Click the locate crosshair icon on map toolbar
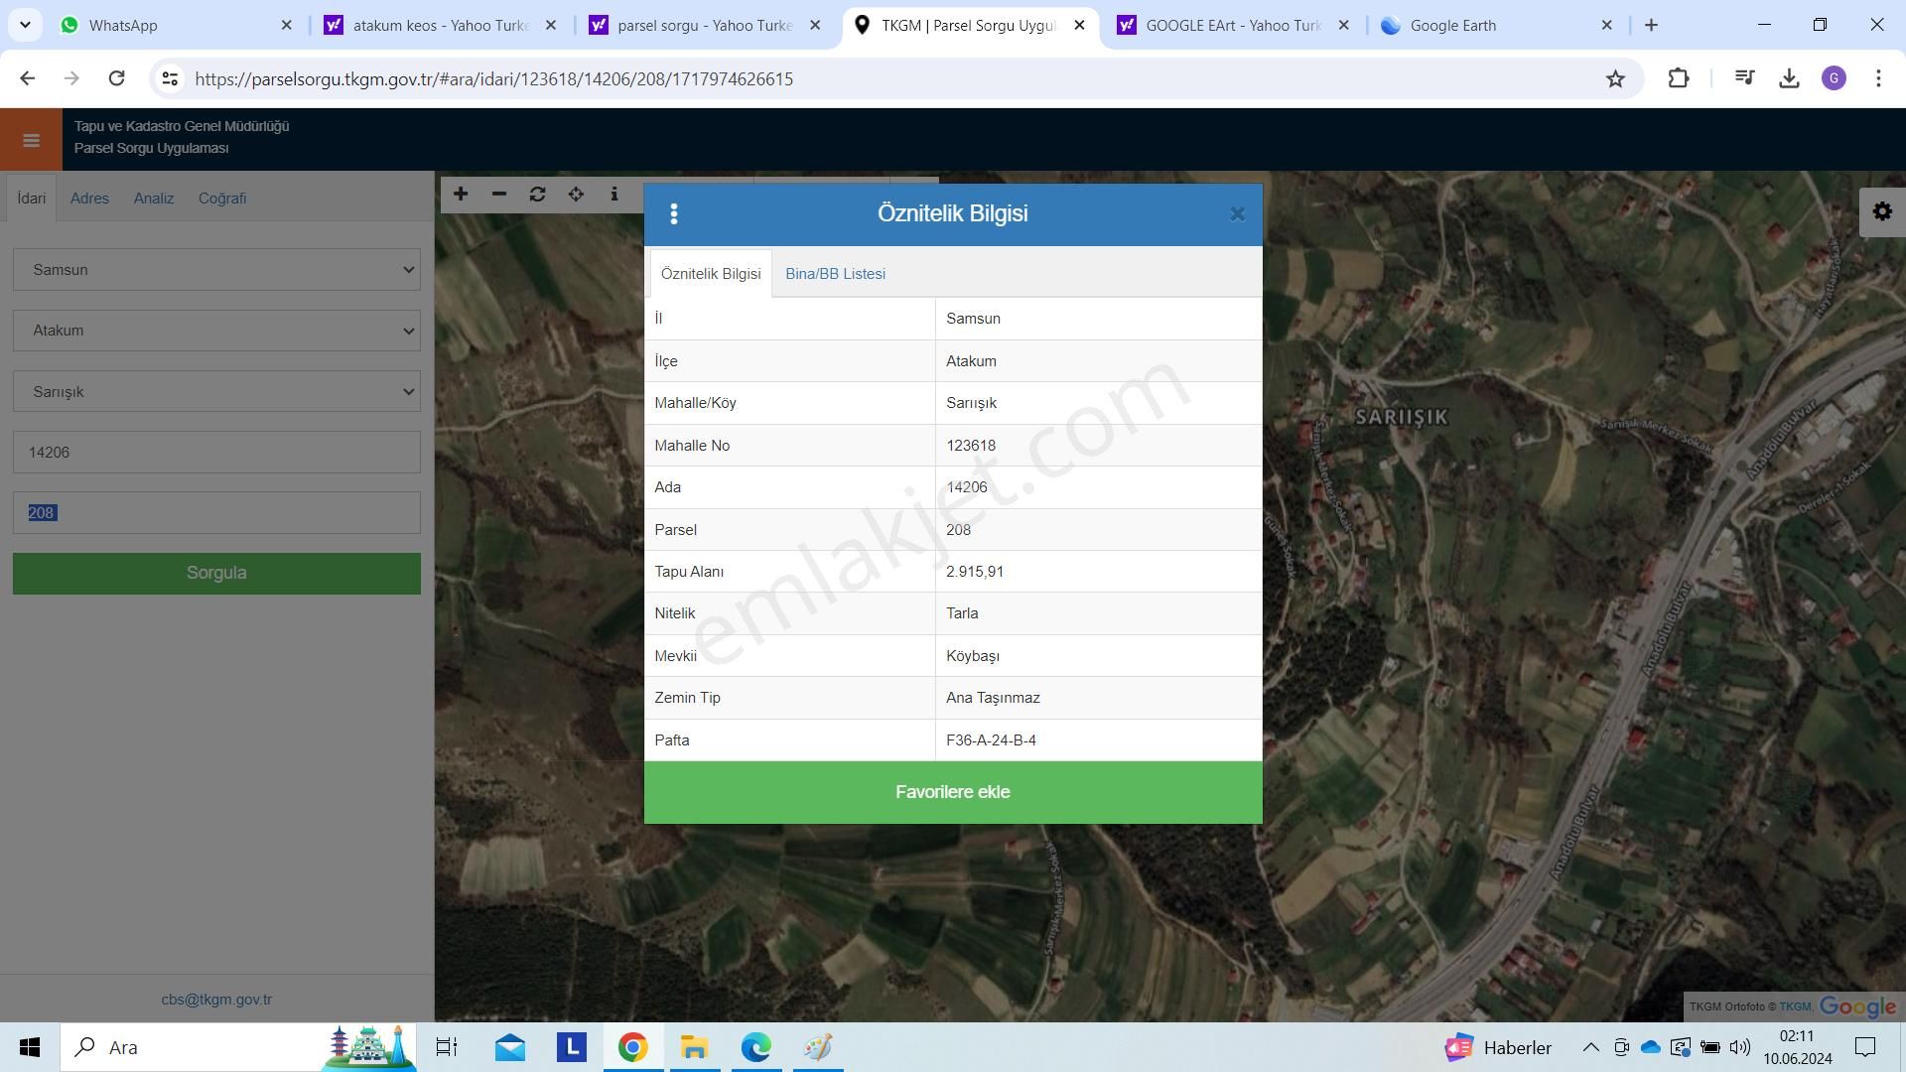 click(x=576, y=195)
